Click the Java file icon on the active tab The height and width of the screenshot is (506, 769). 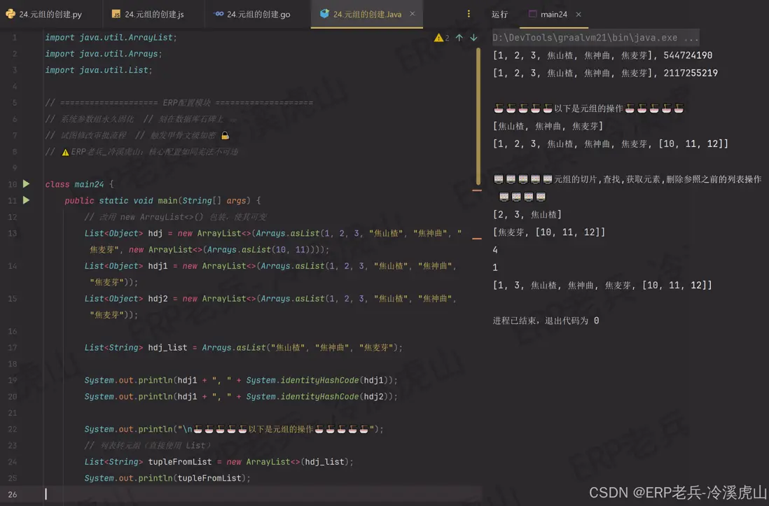[x=323, y=13]
